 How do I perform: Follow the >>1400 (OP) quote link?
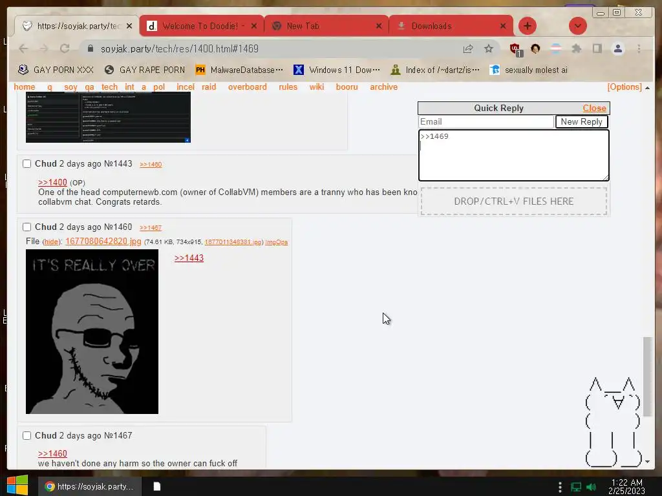[x=52, y=182]
